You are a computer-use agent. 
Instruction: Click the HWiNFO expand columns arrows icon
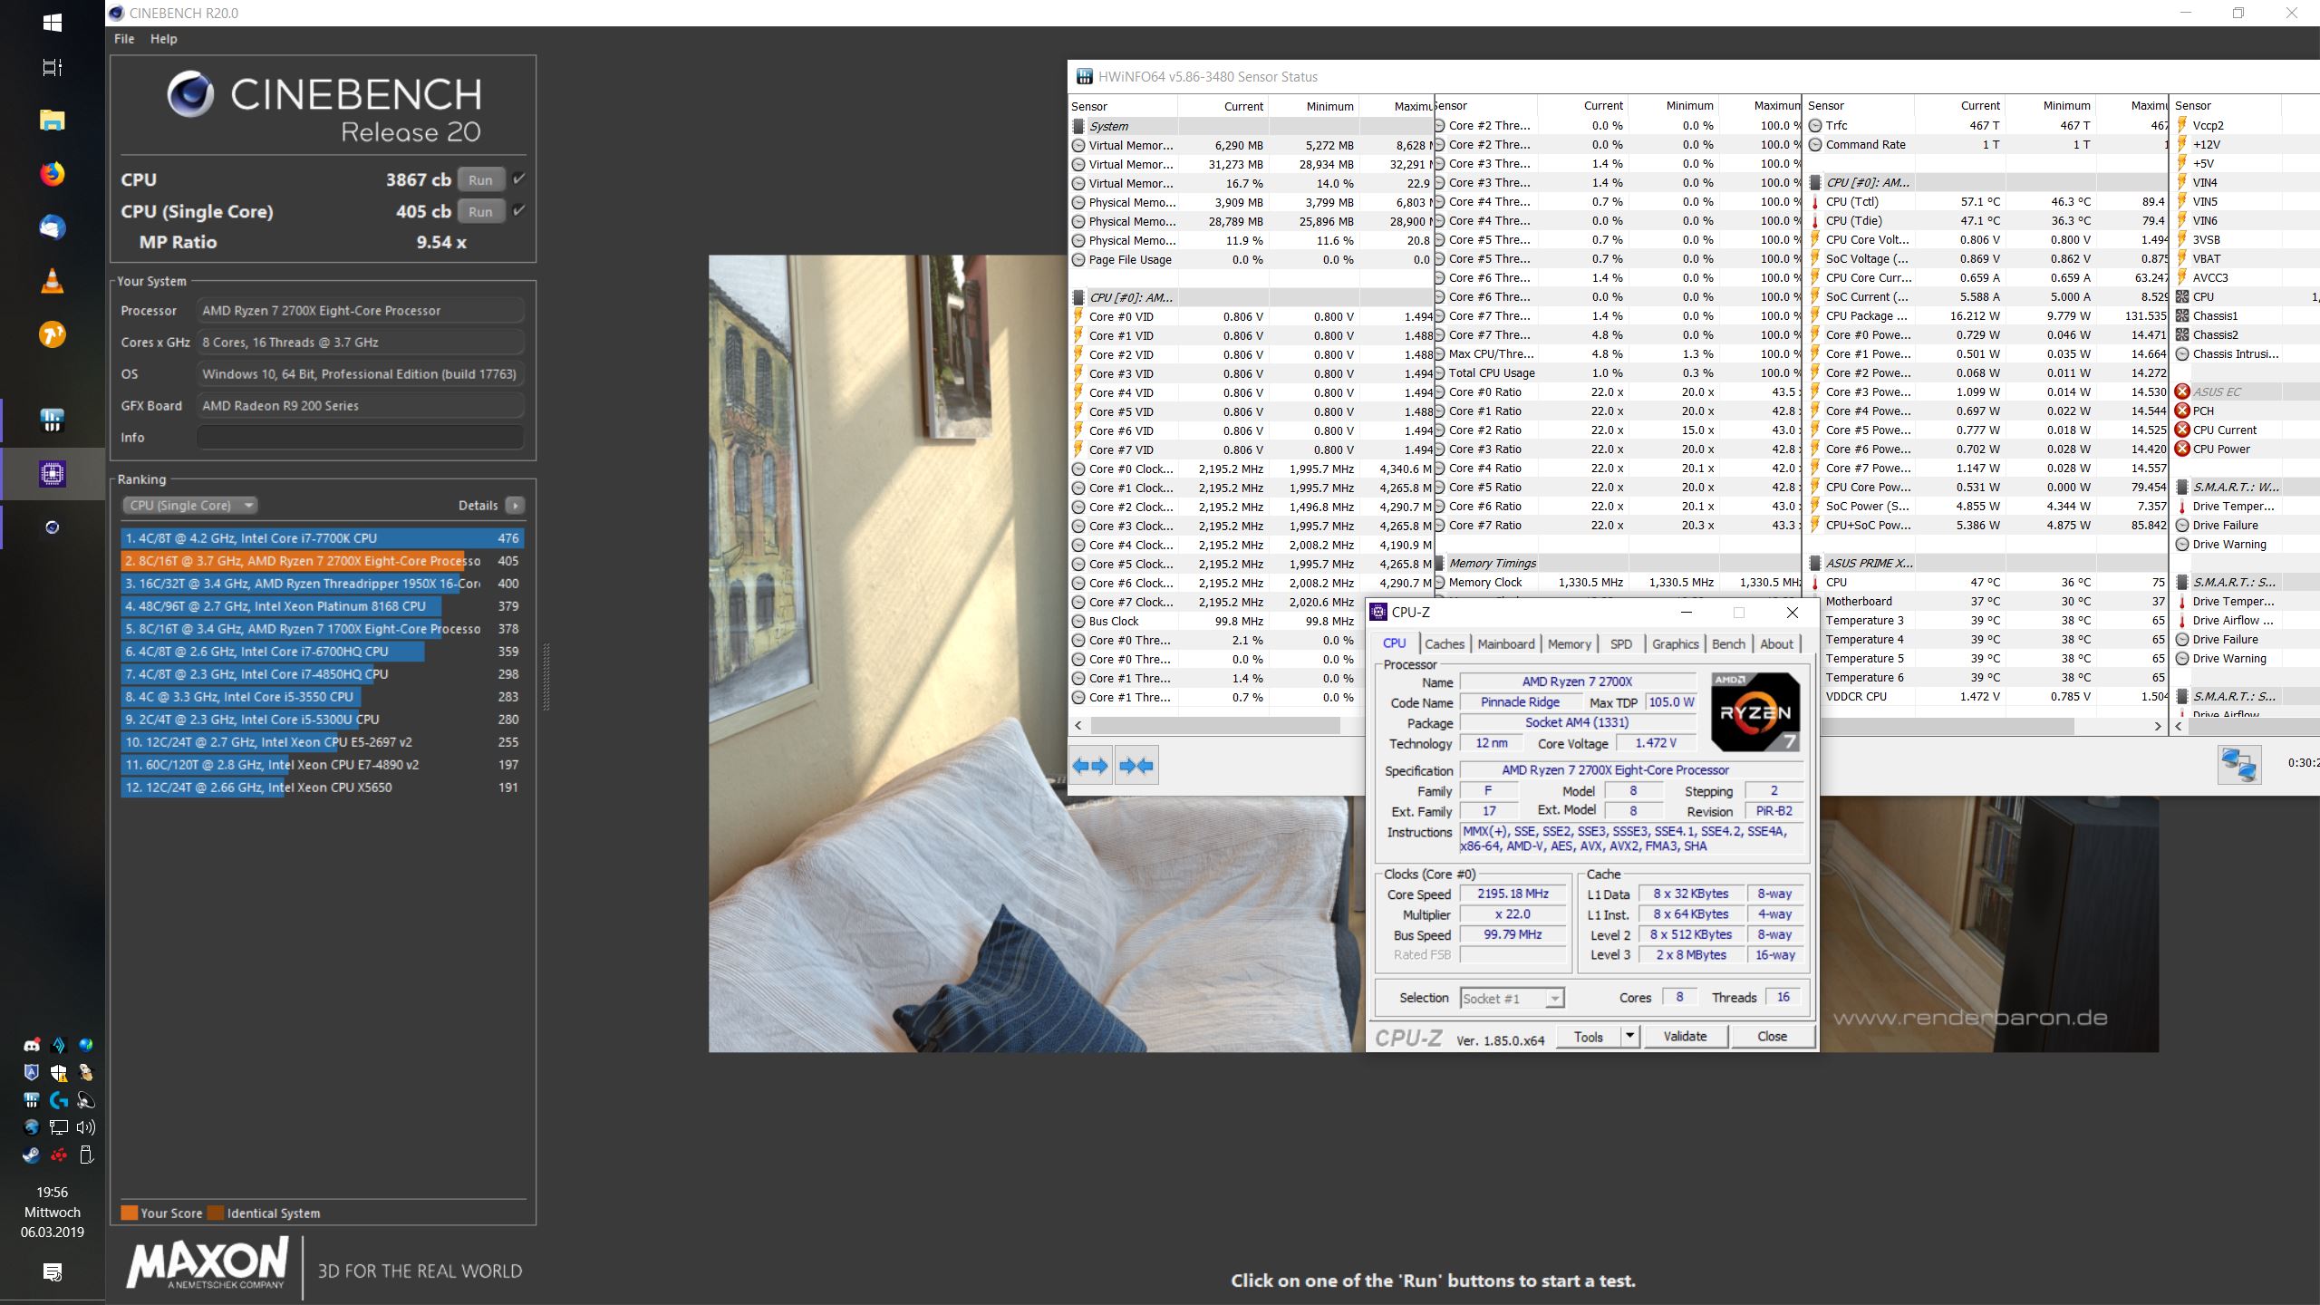[x=1090, y=766]
